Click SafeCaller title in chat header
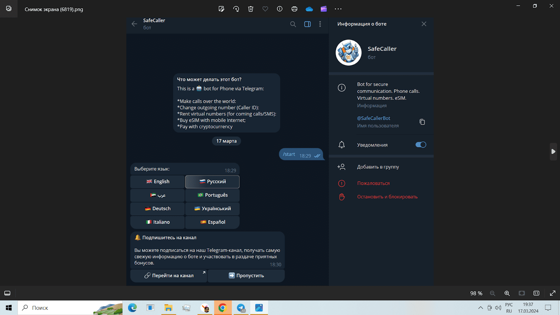 (x=154, y=21)
